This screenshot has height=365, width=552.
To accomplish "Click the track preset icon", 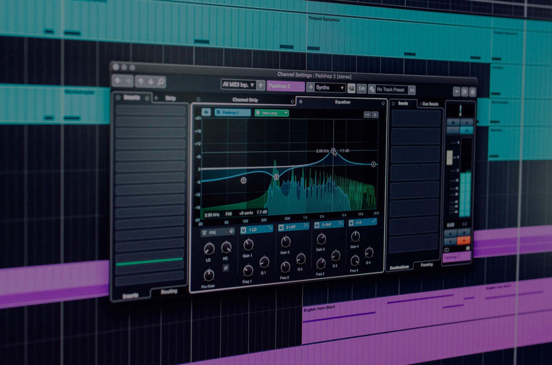I will pyautogui.click(x=372, y=89).
